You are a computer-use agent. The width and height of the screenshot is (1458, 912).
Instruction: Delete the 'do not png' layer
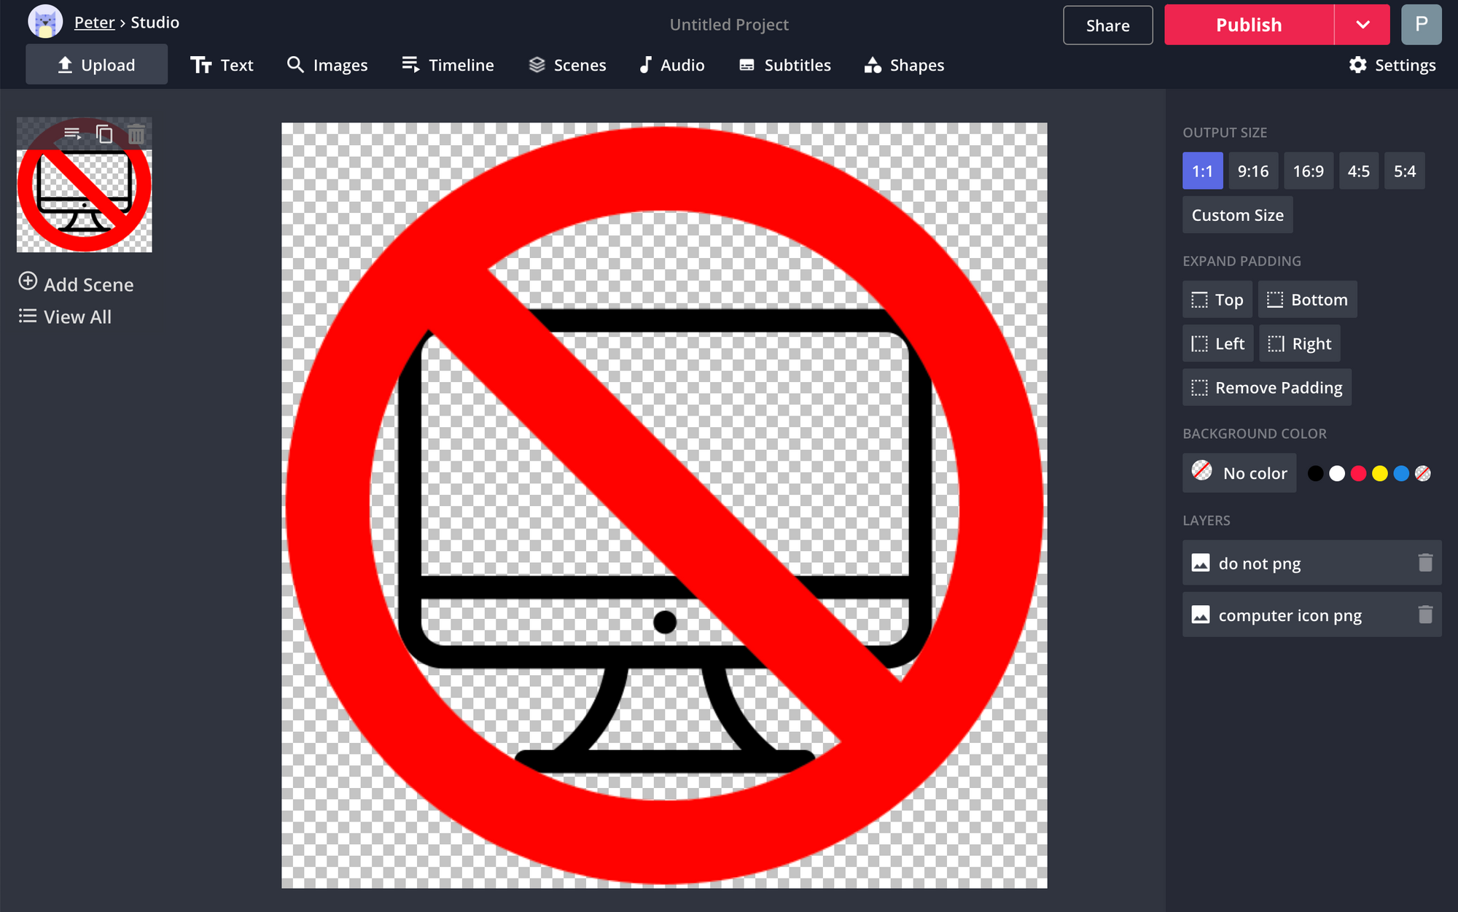pyautogui.click(x=1425, y=563)
